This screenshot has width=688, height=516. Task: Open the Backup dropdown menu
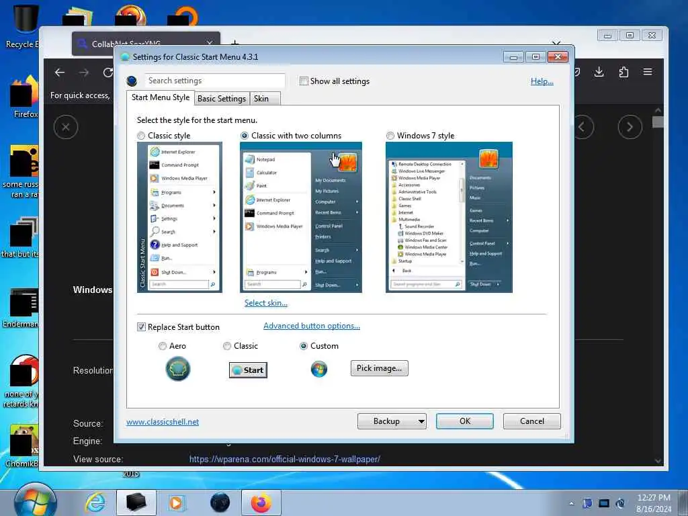point(392,421)
